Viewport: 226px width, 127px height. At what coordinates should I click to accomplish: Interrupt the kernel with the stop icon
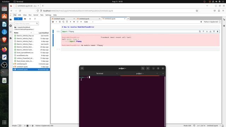tap(74, 22)
